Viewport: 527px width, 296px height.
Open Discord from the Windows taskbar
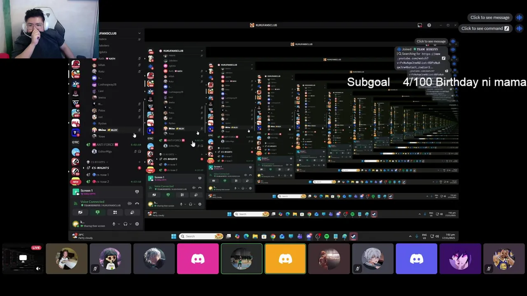pyautogui.click(x=309, y=236)
